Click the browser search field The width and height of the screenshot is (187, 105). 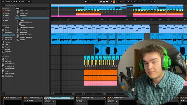pos(27,6)
